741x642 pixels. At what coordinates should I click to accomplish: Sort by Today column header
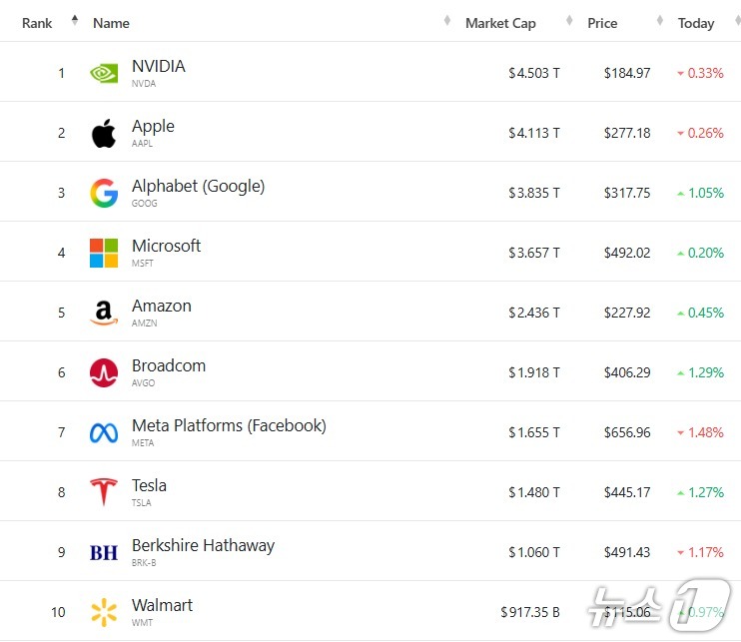[x=696, y=23]
